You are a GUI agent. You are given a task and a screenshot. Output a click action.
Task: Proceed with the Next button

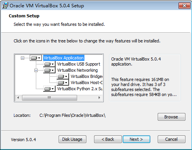[136, 139]
